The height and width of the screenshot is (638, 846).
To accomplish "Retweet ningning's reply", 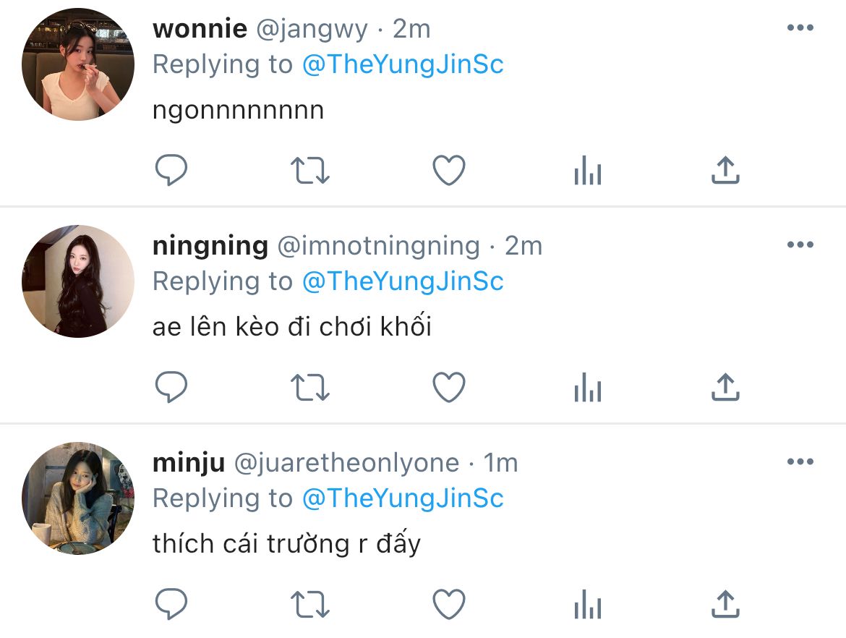I will (x=309, y=388).
